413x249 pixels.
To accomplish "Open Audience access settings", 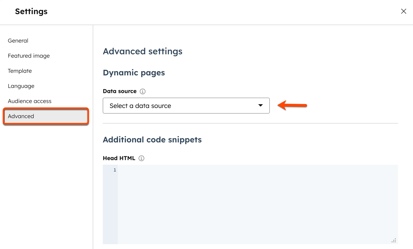I will tap(29, 101).
